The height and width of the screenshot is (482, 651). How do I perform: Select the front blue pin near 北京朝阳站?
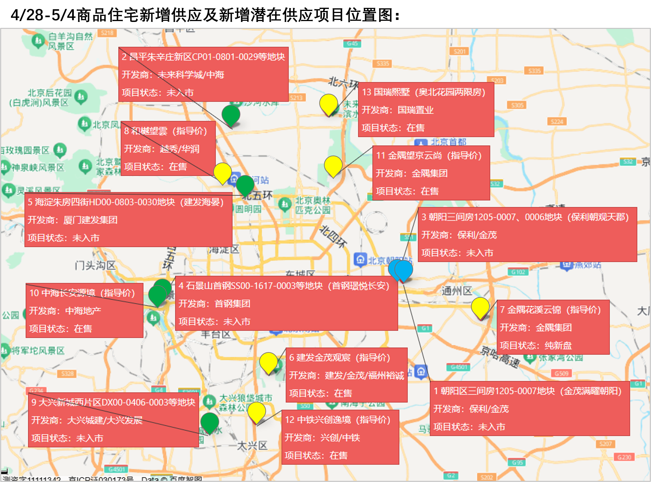[x=404, y=271]
